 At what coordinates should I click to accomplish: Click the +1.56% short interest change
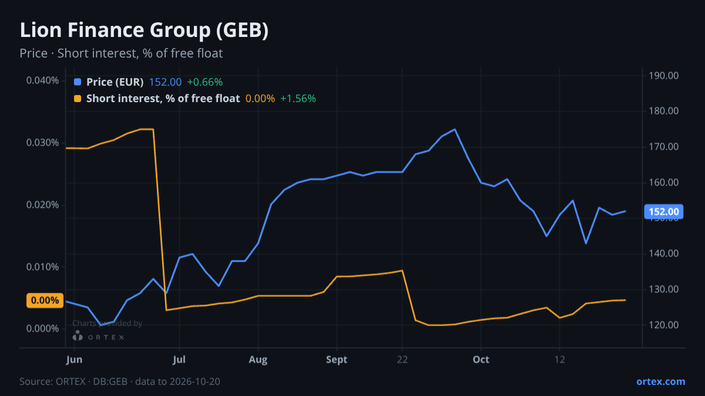coord(298,99)
